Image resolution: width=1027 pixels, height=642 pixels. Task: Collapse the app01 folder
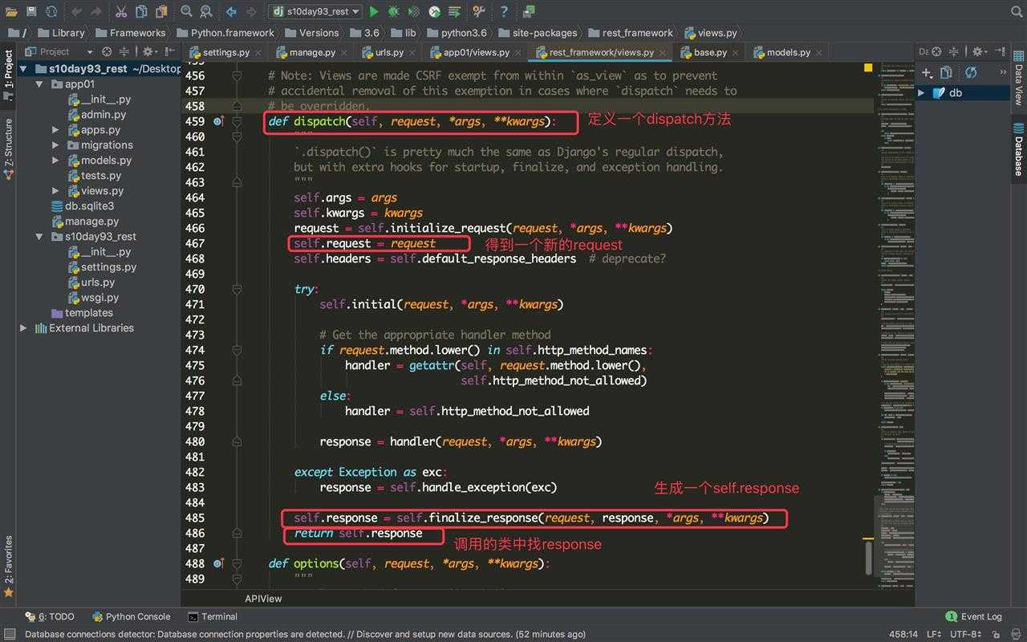39,84
